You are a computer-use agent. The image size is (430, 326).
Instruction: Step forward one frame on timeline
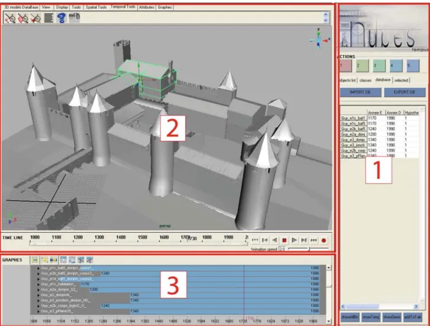[x=304, y=240]
